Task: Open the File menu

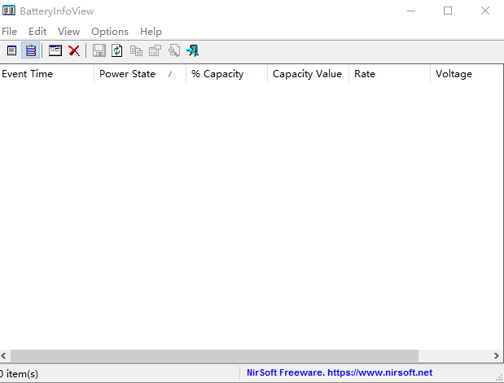Action: click(x=9, y=32)
